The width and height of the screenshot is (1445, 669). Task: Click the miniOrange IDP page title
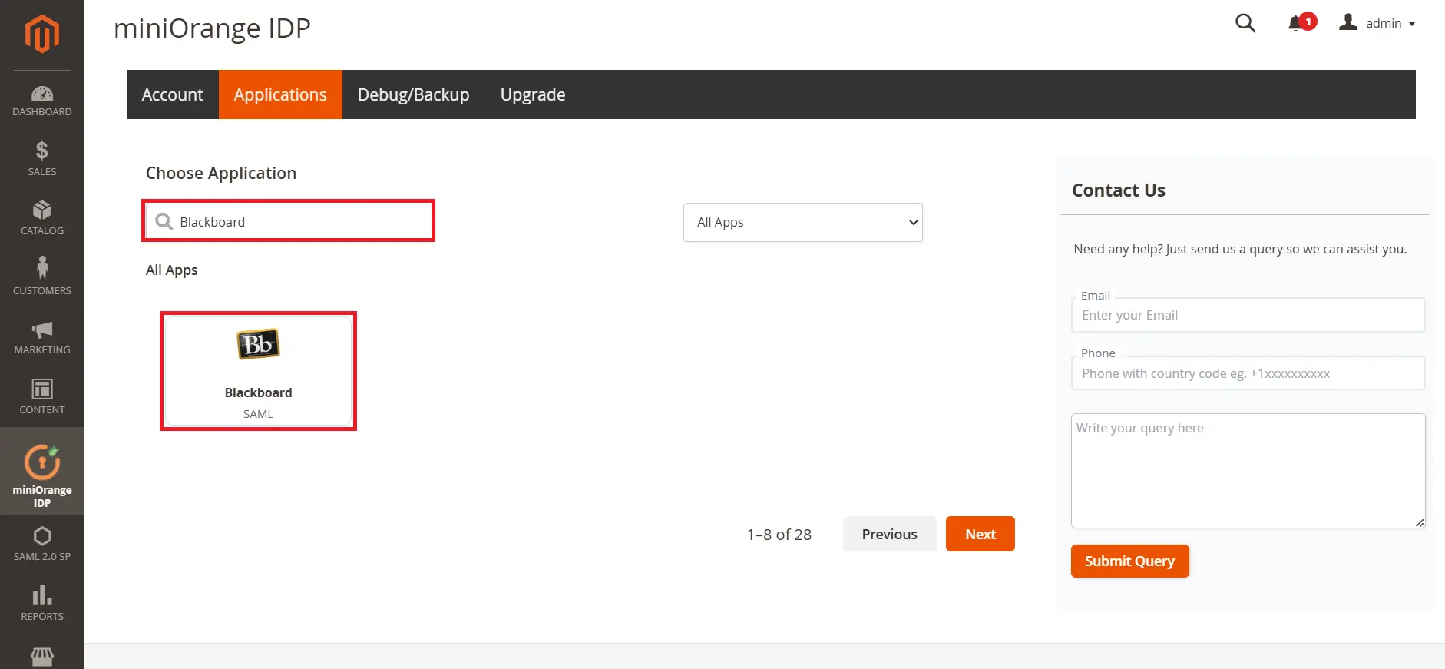(x=212, y=28)
